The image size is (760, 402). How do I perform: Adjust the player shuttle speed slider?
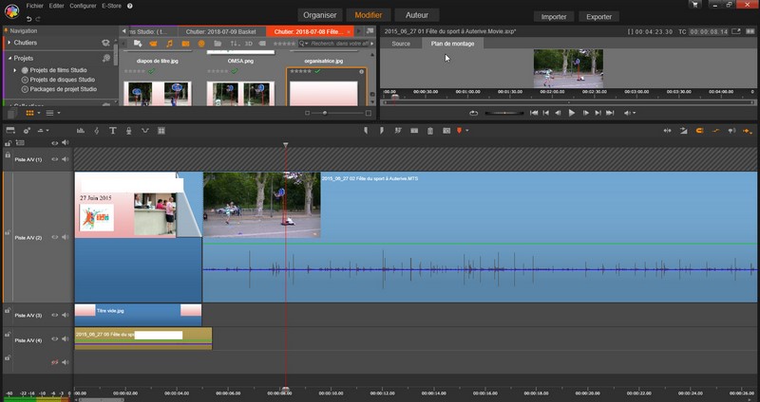[504, 113]
